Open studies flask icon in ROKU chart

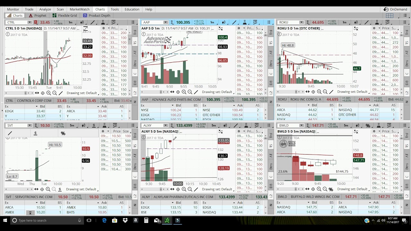coord(377,22)
